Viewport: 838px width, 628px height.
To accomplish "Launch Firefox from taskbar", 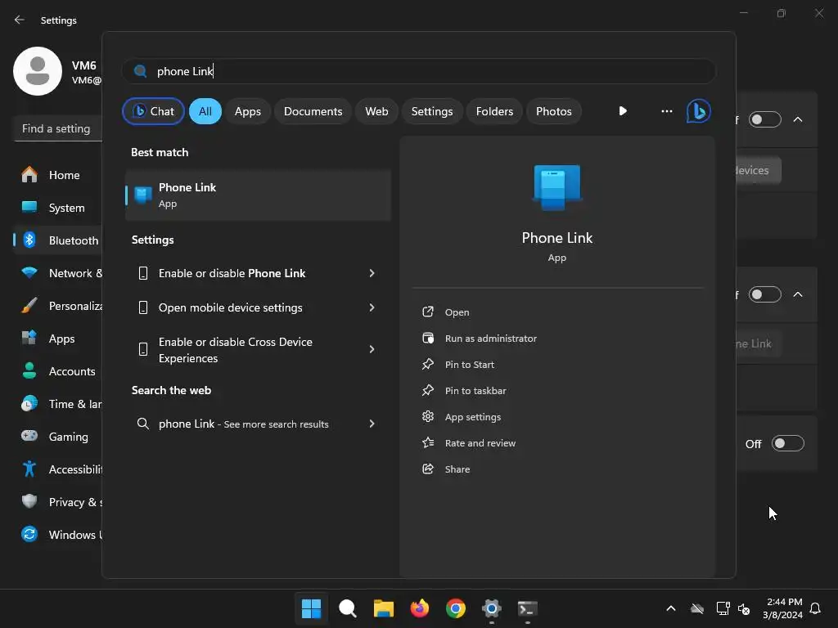I will tap(420, 608).
